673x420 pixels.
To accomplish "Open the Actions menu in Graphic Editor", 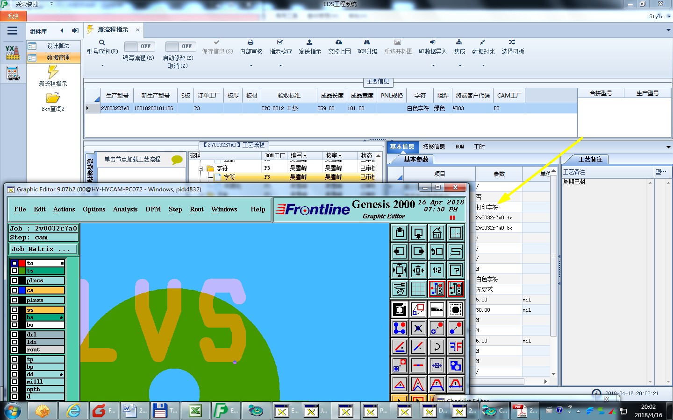I will tap(64, 209).
